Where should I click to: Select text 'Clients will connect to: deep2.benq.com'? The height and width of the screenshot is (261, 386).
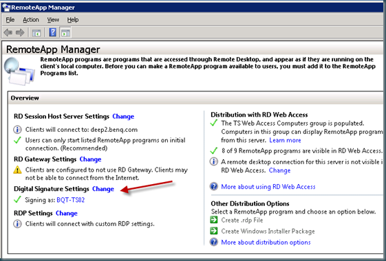(x=81, y=130)
